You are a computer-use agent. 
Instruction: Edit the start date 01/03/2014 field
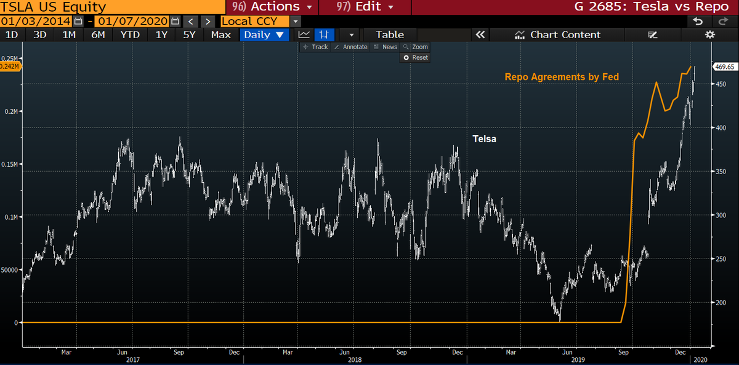coord(36,22)
